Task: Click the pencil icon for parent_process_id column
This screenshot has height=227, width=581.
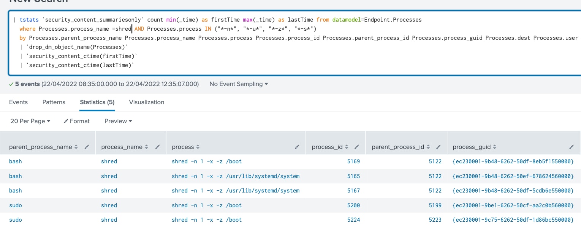Action: click(x=438, y=147)
